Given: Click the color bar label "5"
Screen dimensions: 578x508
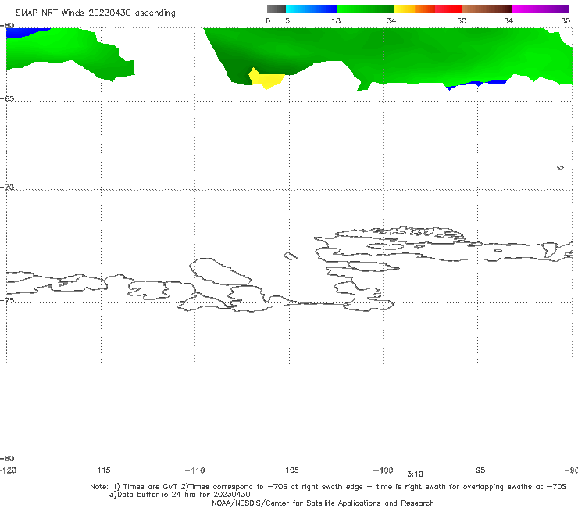Looking at the screenshot, I should [287, 20].
